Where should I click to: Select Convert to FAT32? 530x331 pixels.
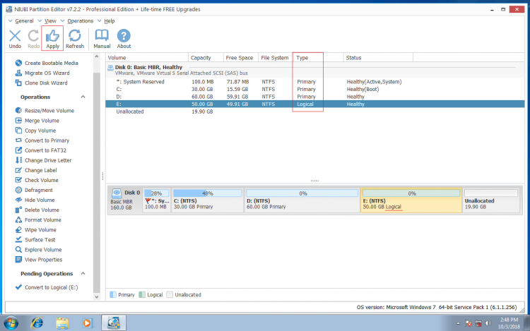pyautogui.click(x=41, y=150)
